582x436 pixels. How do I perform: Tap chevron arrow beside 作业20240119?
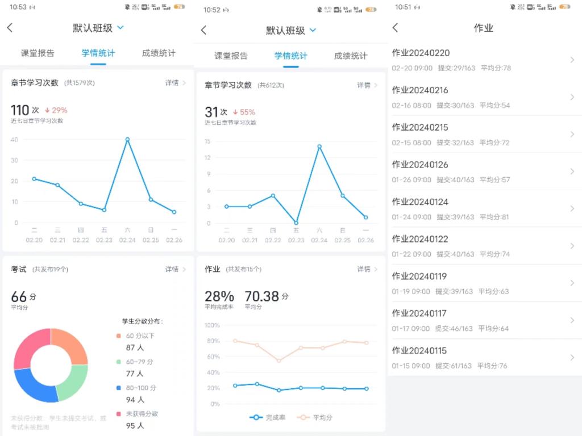coord(572,283)
